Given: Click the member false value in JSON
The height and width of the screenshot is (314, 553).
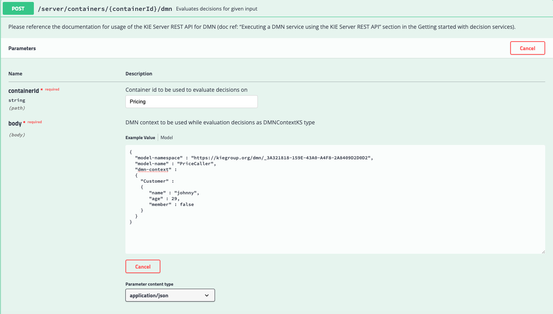Looking at the screenshot, I should coord(187,204).
